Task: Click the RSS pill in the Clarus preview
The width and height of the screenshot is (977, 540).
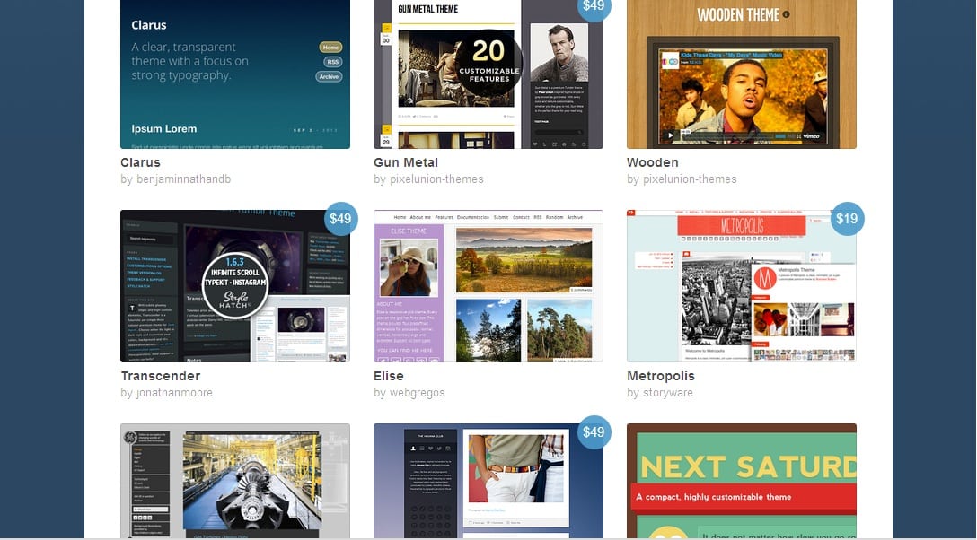Action: tap(332, 62)
